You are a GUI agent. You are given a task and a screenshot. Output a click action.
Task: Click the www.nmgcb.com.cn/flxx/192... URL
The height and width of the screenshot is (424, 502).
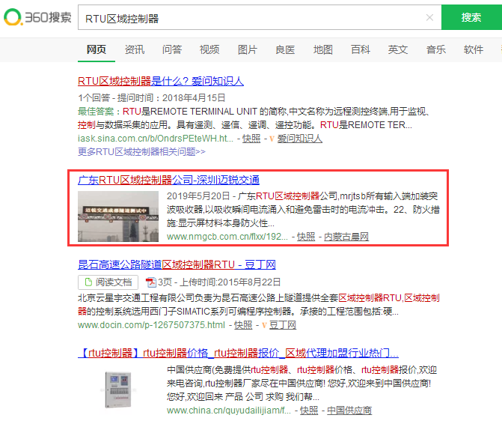click(227, 237)
